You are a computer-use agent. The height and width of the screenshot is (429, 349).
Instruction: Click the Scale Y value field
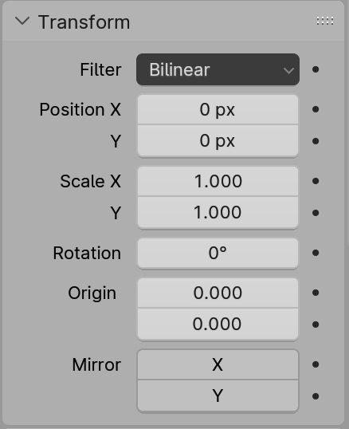coord(218,213)
